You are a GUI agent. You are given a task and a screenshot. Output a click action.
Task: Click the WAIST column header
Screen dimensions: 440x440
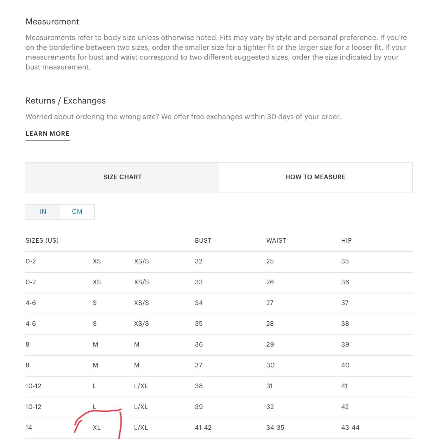click(x=276, y=241)
